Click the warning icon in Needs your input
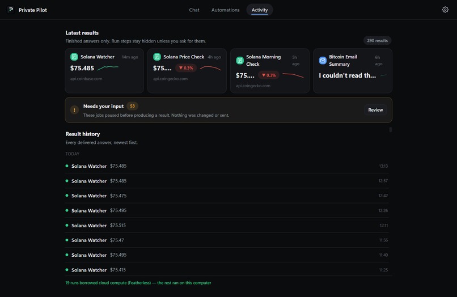Screen dimensions: 457x297 coord(74,110)
